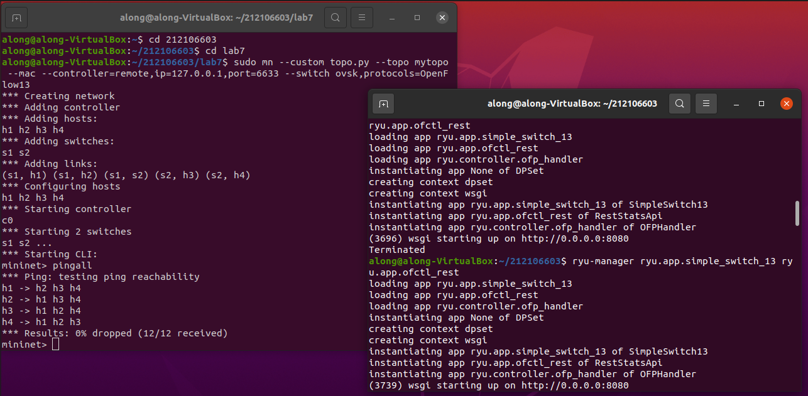The width and height of the screenshot is (808, 396).
Task: Minimize the lab7 terminal window
Action: coord(392,18)
